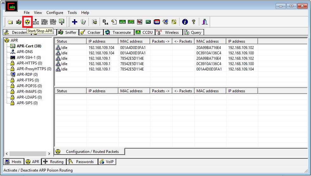
Task: Click 'Packets ->' header in upper table
Action: (161, 41)
